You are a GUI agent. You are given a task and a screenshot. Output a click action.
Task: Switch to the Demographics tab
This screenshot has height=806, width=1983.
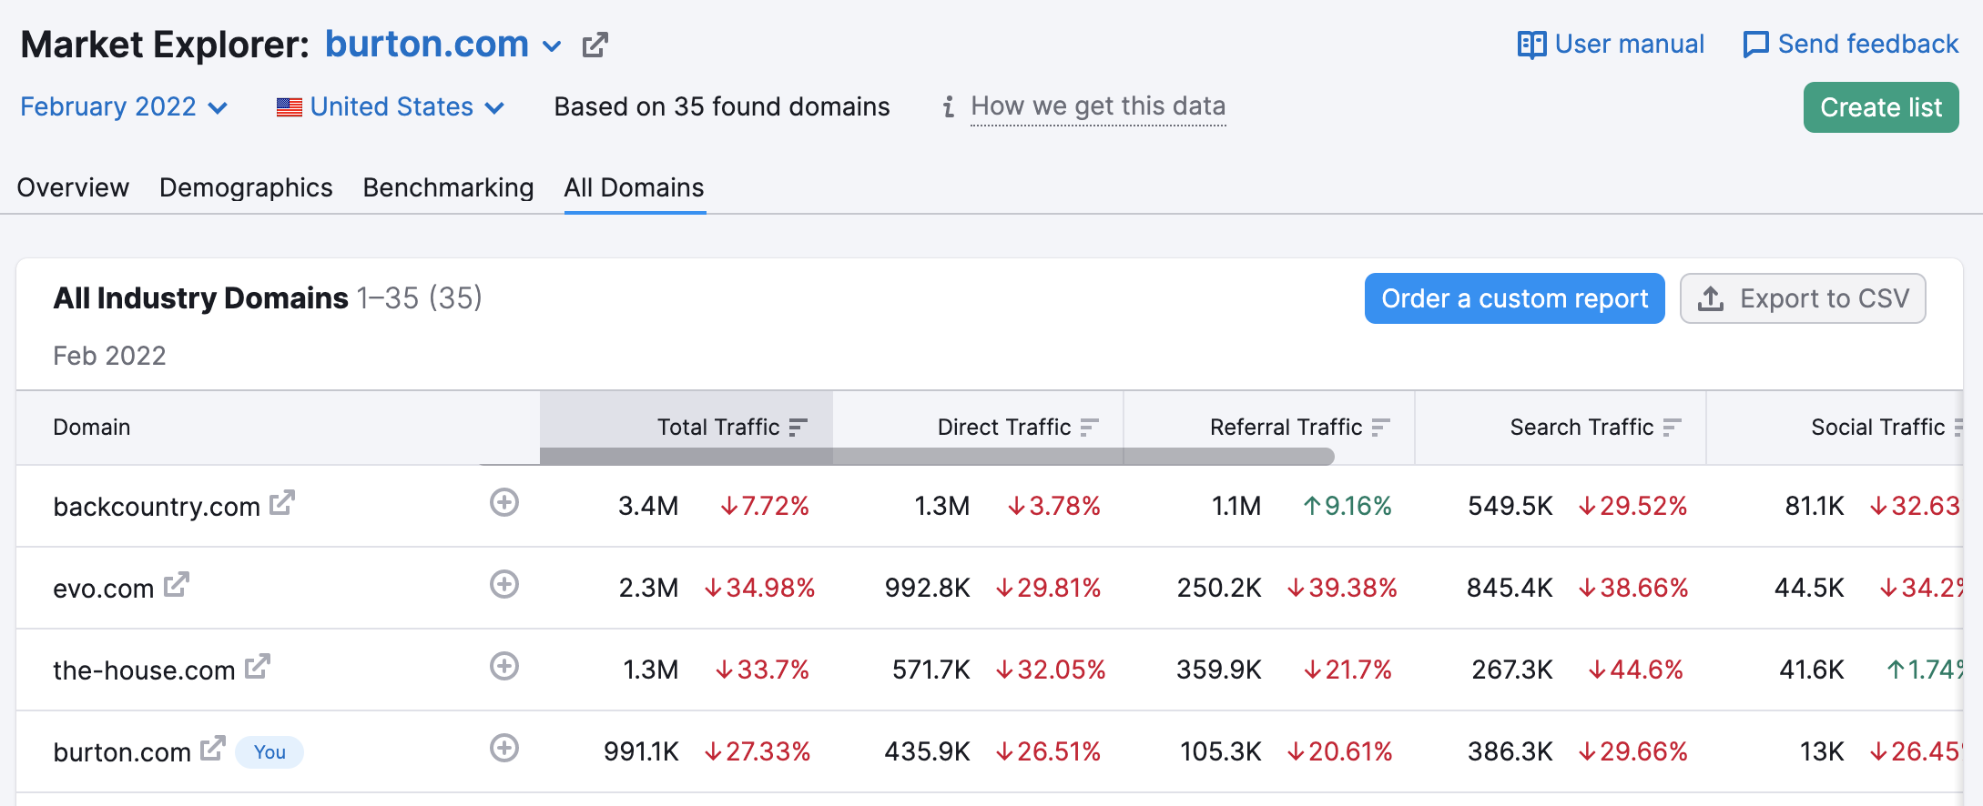pos(246,187)
